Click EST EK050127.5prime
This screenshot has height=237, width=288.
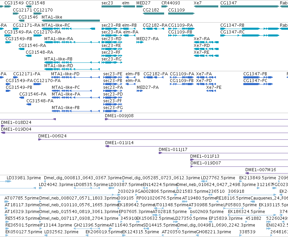click(24, 232)
